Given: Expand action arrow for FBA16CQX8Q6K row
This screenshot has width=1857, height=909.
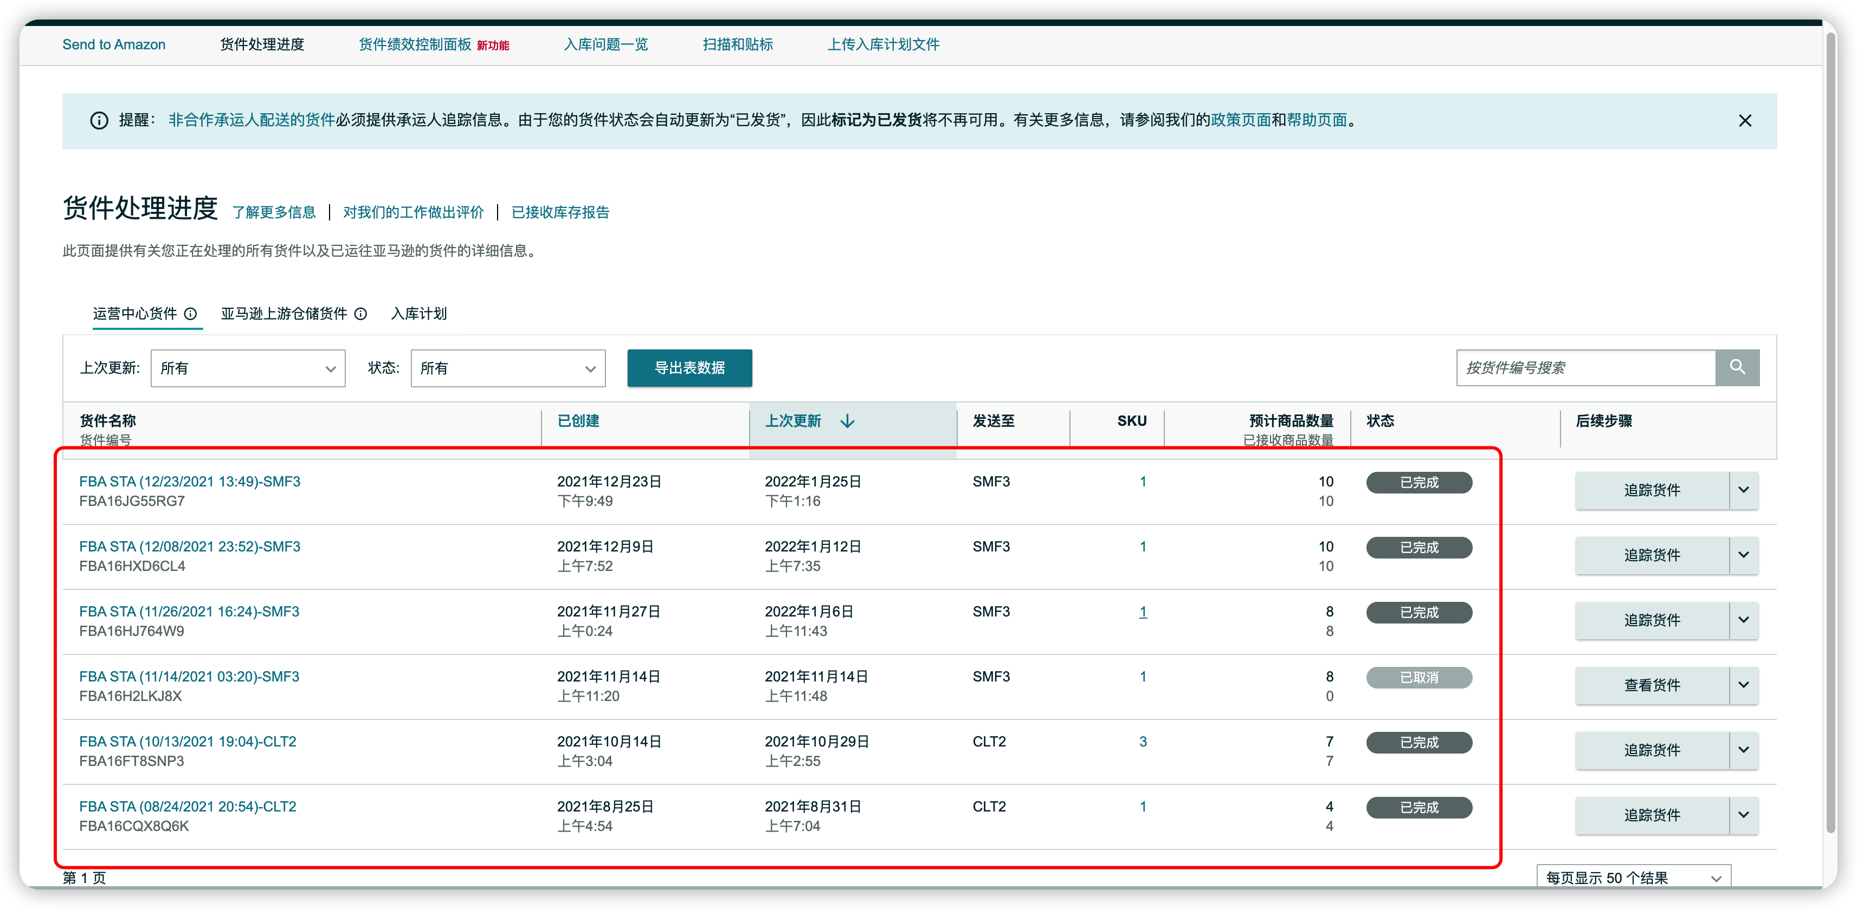Looking at the screenshot, I should (1744, 815).
